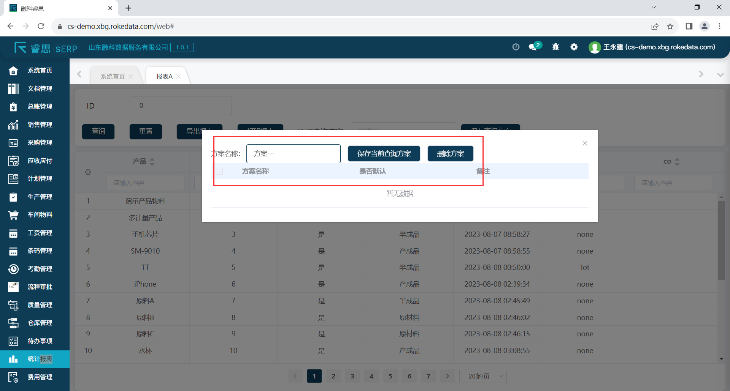Click 保存当前查询方案 button
Screen dimensions: 730x391
pos(384,154)
